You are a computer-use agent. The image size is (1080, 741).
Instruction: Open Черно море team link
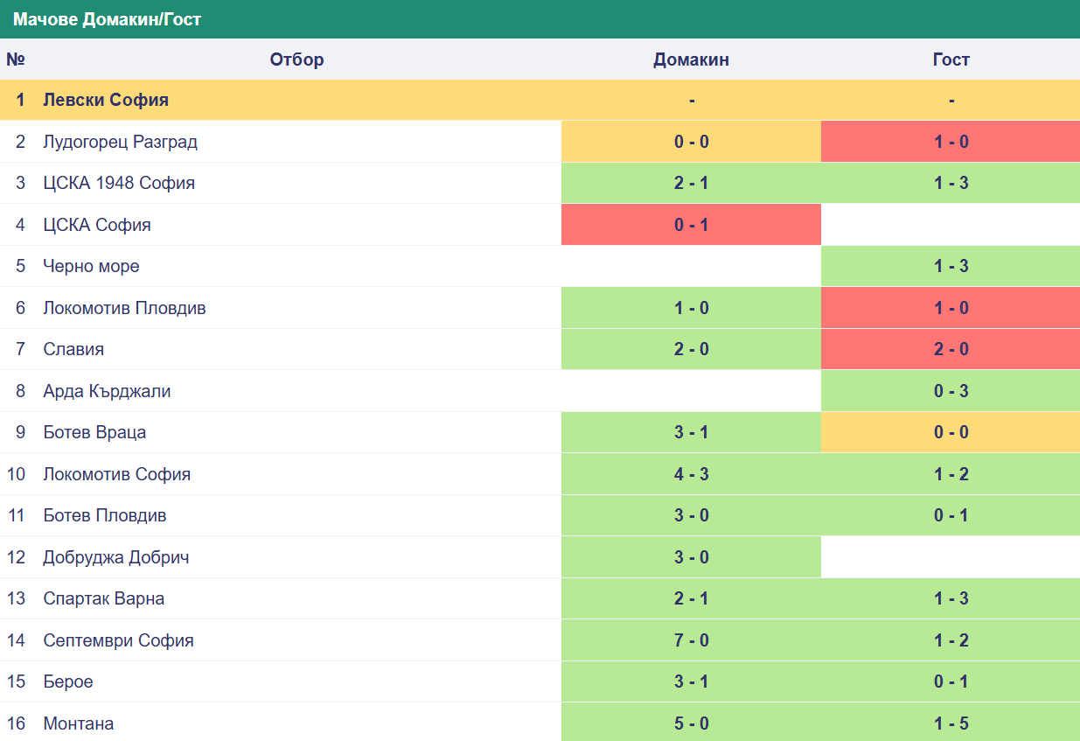tap(91, 266)
